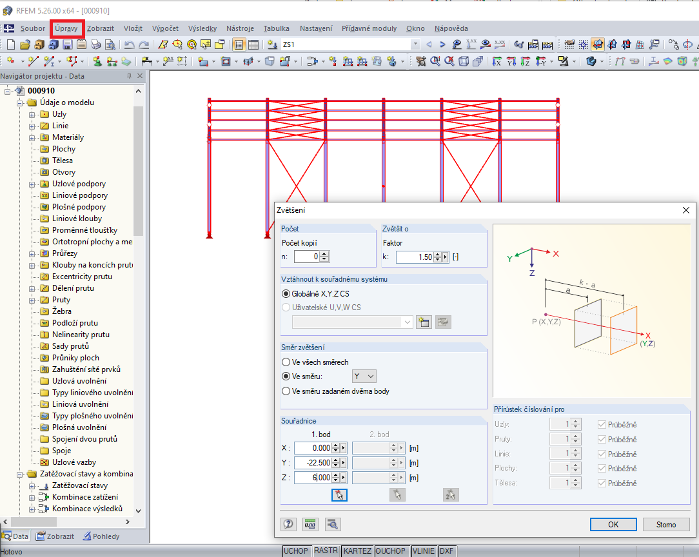Viewport: 699px width, 557px height.
Task: Toggle Průběžně checkbox for Plochy
Action: coord(602,468)
